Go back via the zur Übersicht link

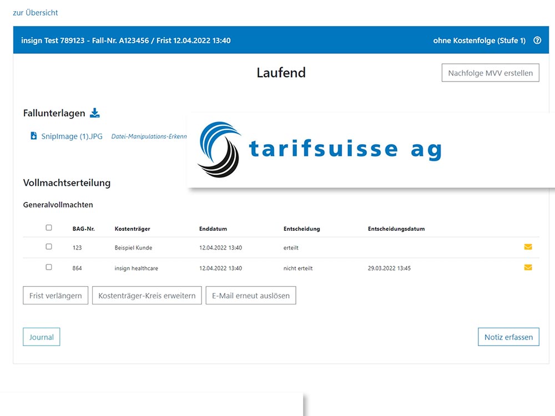coord(36,13)
